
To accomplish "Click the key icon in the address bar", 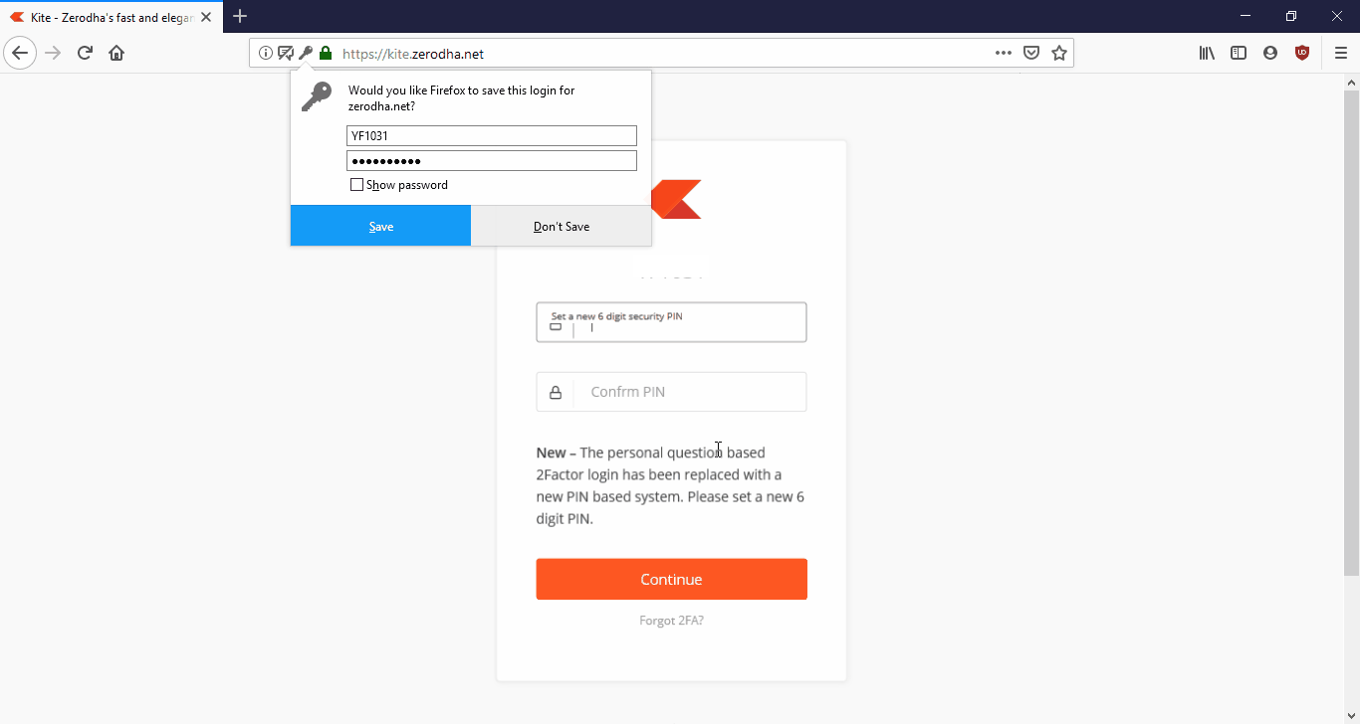I will [306, 54].
